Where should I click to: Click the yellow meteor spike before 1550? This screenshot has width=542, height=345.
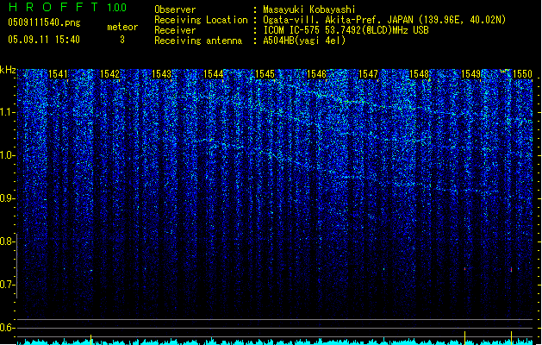click(x=511, y=338)
